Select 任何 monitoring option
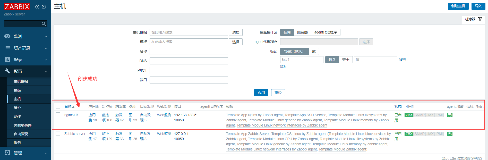 click(x=287, y=32)
